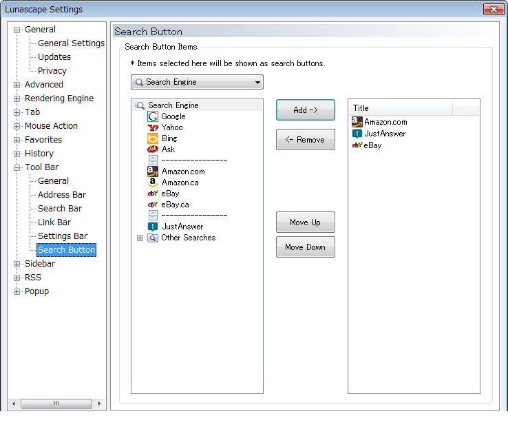This screenshot has width=508, height=436.
Task: Expand the Mouse Action node
Action: [x=17, y=126]
